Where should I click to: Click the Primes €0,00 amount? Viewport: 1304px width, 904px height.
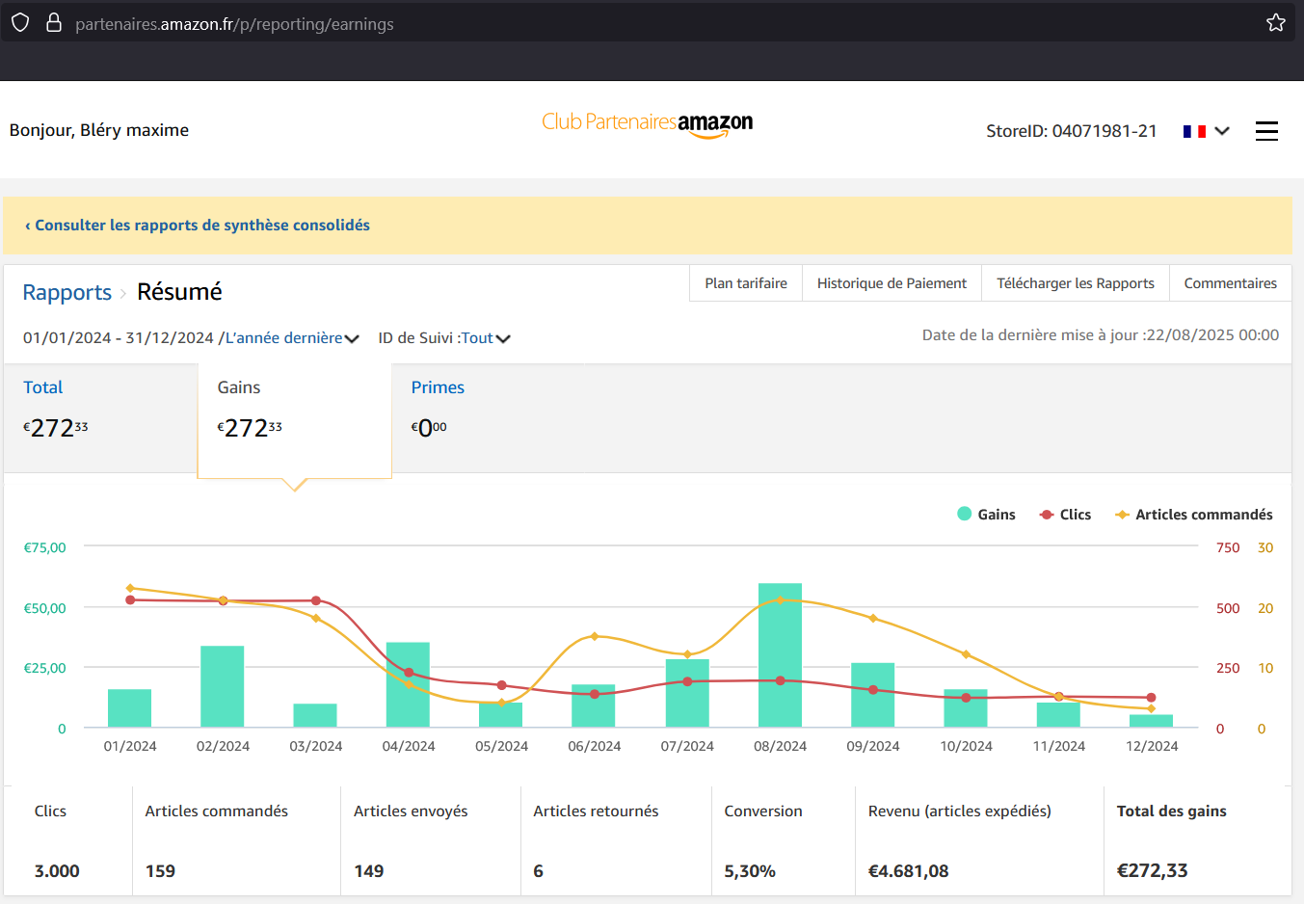429,427
